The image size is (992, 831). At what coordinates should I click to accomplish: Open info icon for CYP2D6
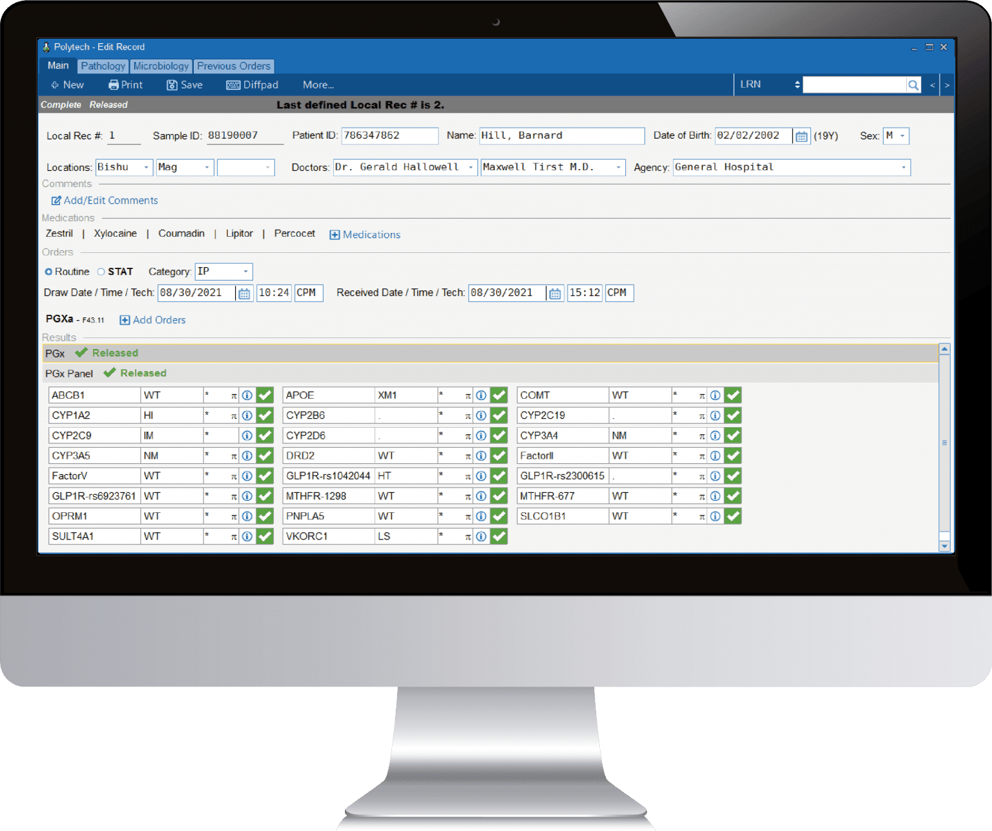tap(481, 436)
